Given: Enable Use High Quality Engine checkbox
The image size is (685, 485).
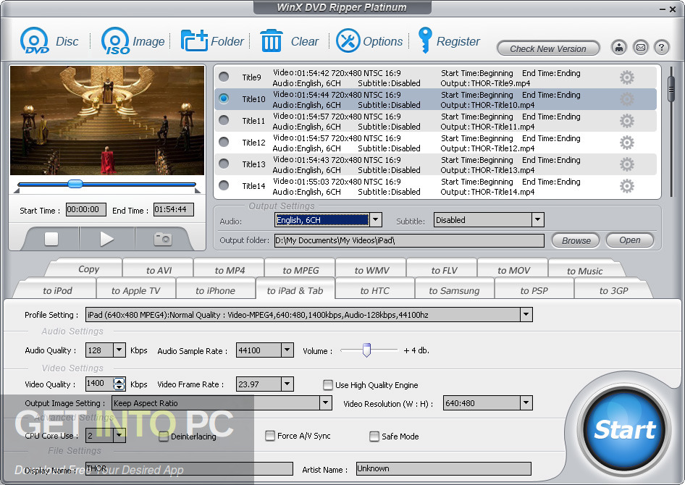Looking at the screenshot, I should click(327, 385).
